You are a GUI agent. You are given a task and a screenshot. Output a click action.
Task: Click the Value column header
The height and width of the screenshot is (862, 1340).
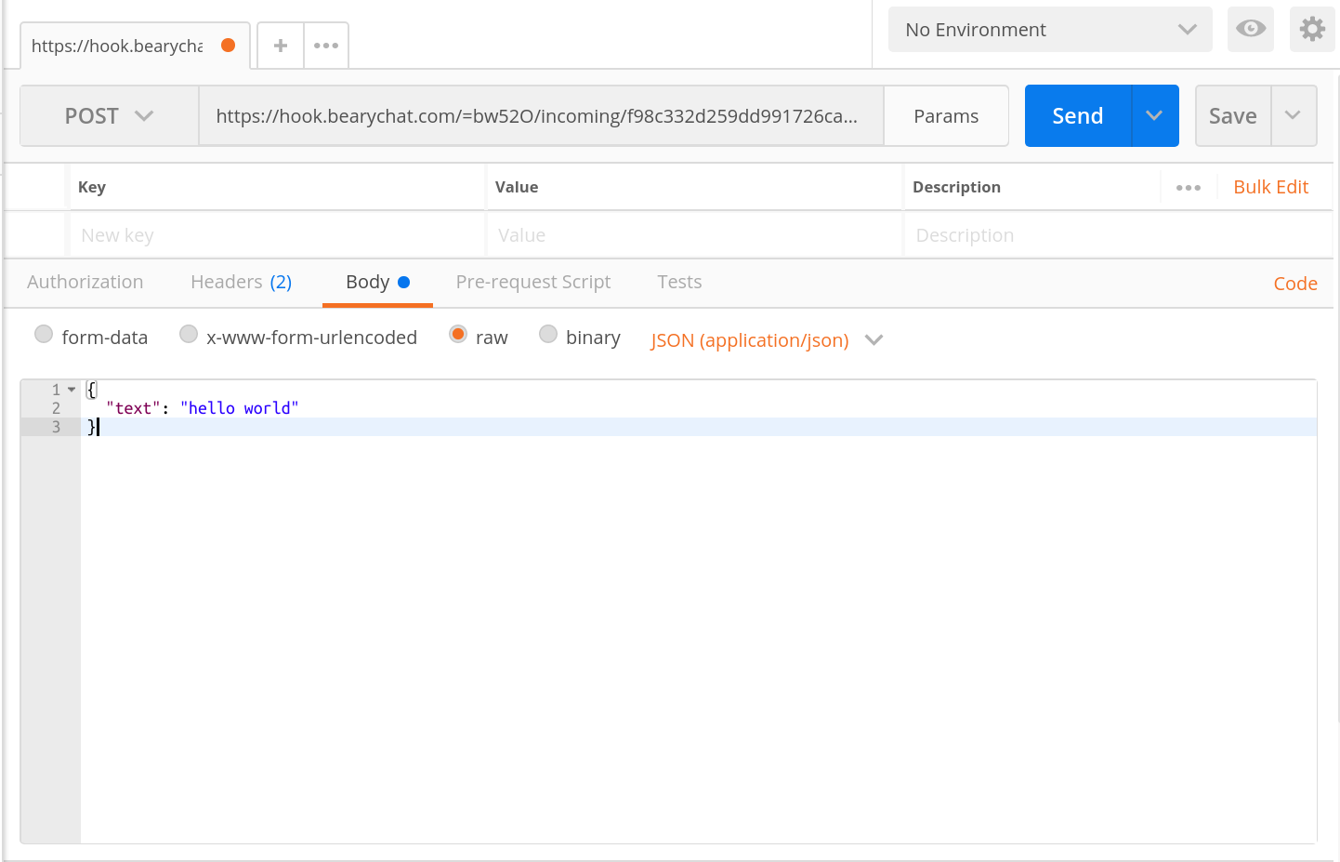coord(517,187)
